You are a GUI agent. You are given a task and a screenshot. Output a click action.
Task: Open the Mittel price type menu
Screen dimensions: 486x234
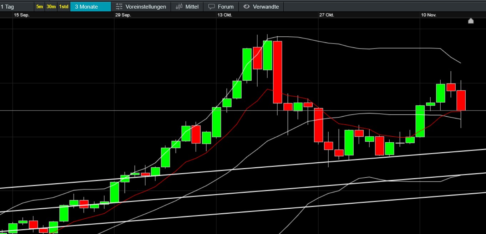tap(192, 7)
